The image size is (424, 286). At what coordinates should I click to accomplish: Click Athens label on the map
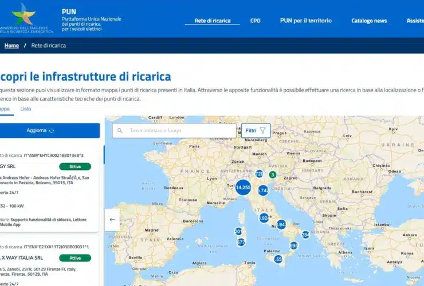click(x=346, y=252)
